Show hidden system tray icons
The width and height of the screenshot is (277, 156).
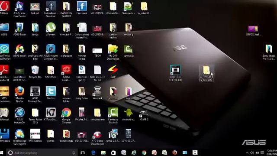247,153
